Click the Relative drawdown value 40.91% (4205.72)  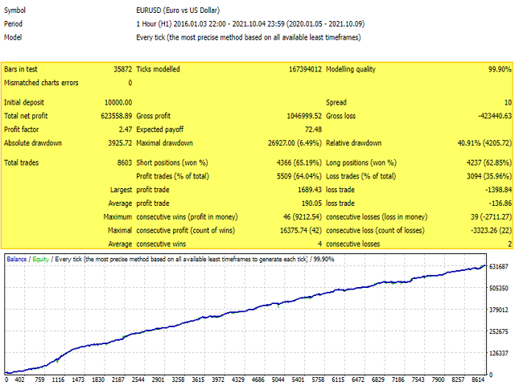tap(484, 143)
